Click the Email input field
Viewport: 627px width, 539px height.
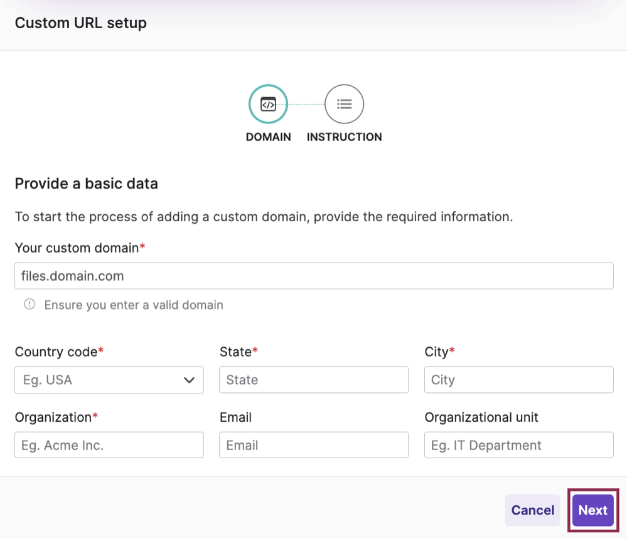(x=314, y=445)
